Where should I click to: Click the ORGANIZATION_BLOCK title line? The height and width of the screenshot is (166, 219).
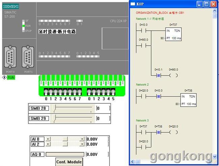pos(160,13)
